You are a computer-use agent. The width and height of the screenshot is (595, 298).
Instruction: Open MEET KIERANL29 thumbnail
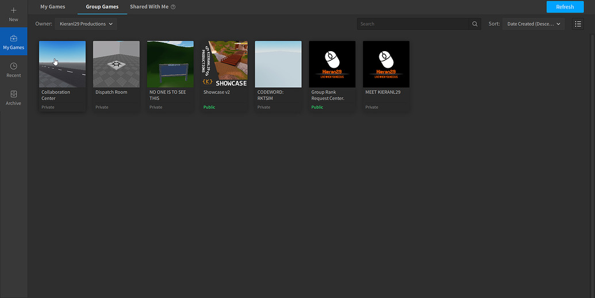[386, 64]
